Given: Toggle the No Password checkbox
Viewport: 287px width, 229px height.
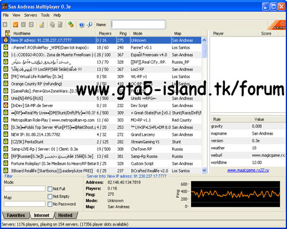Looking at the screenshot, I should click(x=50, y=204).
